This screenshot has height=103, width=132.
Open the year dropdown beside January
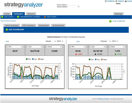click(x=60, y=41)
